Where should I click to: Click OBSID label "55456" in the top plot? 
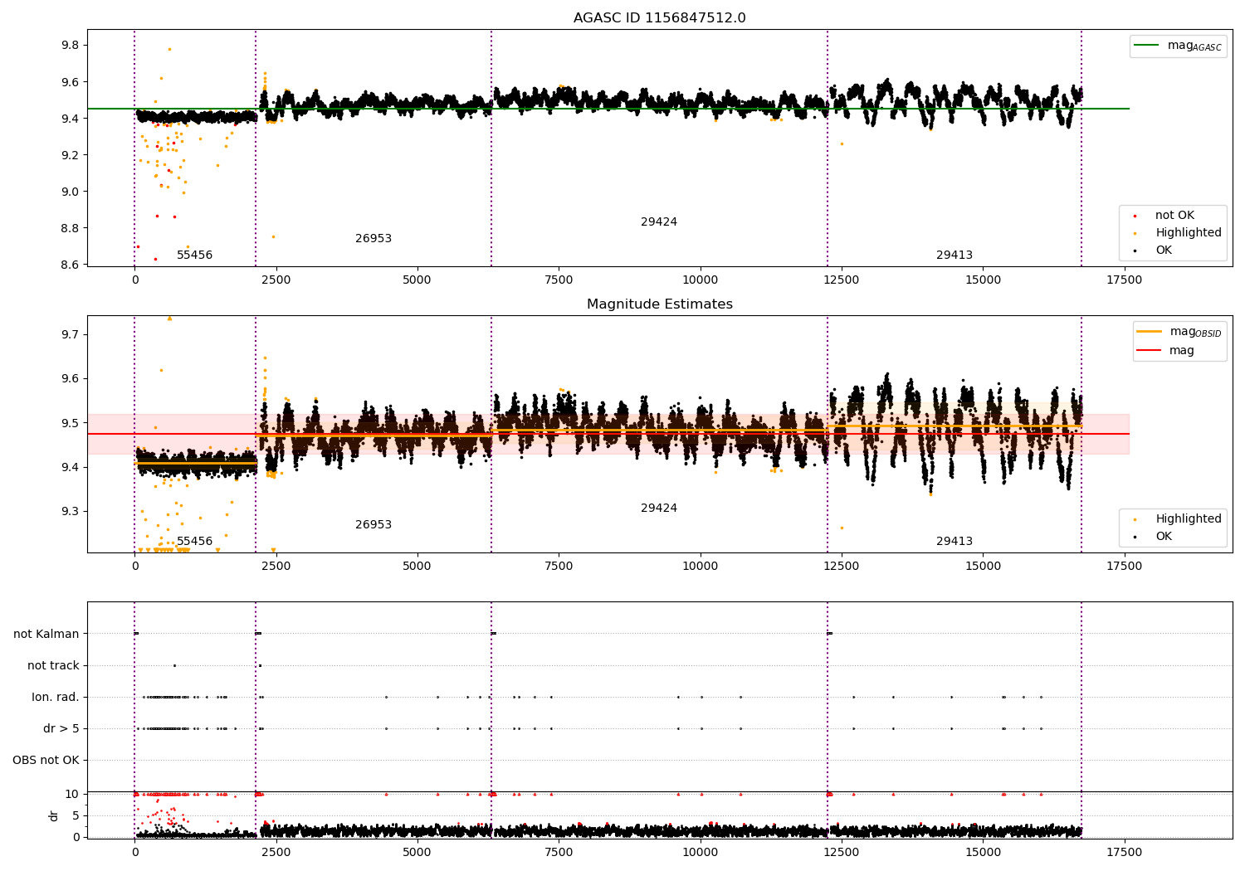(194, 255)
